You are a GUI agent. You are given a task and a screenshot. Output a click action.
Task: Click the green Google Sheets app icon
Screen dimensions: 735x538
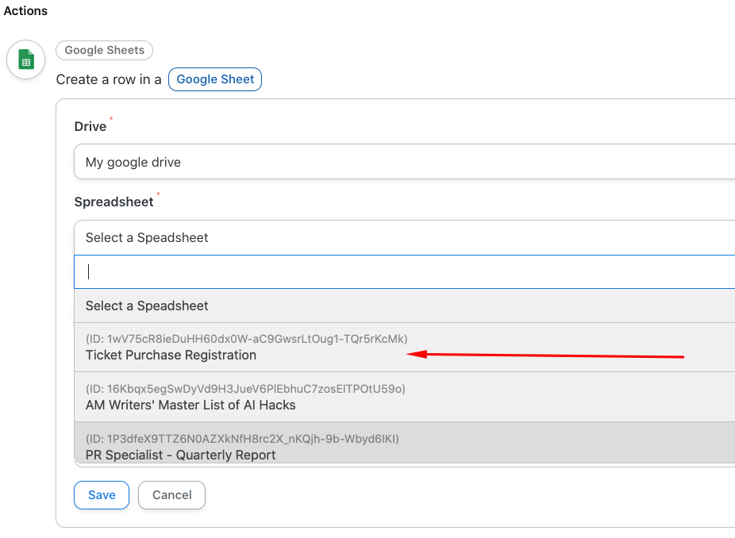pyautogui.click(x=25, y=60)
